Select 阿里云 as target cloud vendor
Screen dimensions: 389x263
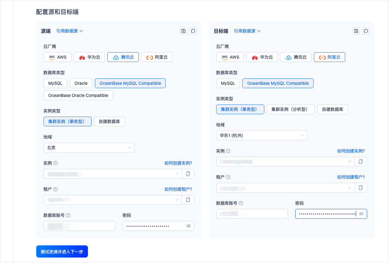point(329,57)
